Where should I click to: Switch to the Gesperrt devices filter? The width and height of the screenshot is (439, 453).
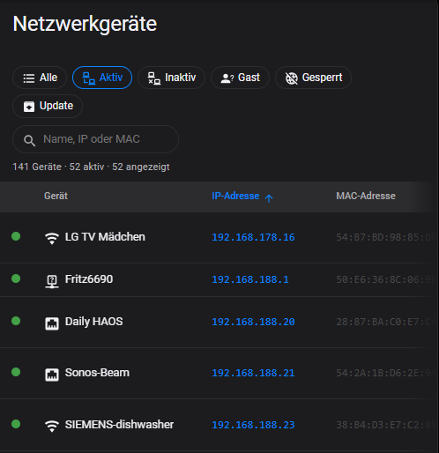point(313,78)
